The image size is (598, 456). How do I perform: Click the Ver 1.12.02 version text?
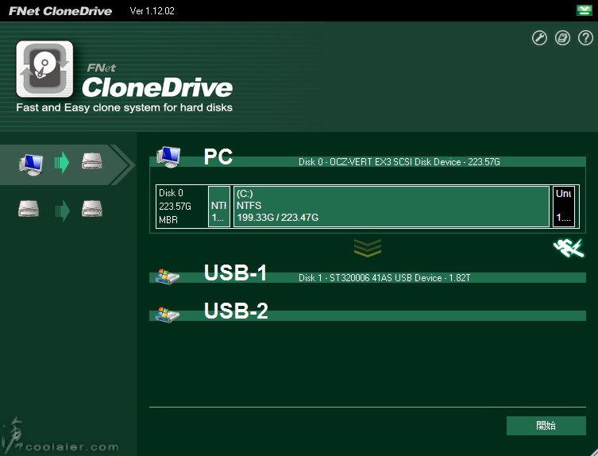152,10
